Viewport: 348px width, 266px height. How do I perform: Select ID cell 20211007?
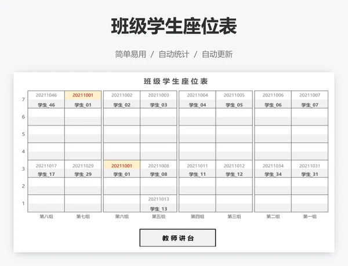(310, 95)
